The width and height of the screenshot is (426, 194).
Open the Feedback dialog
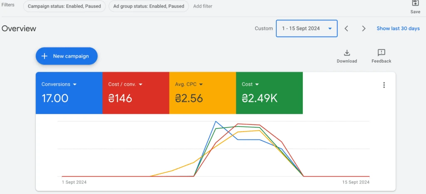click(381, 56)
